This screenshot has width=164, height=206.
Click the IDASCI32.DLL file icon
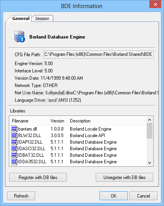pyautogui.click(x=14, y=149)
